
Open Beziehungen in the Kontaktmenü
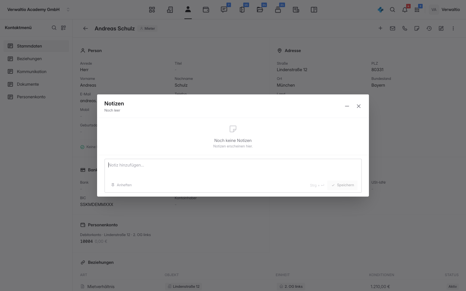(x=36, y=59)
